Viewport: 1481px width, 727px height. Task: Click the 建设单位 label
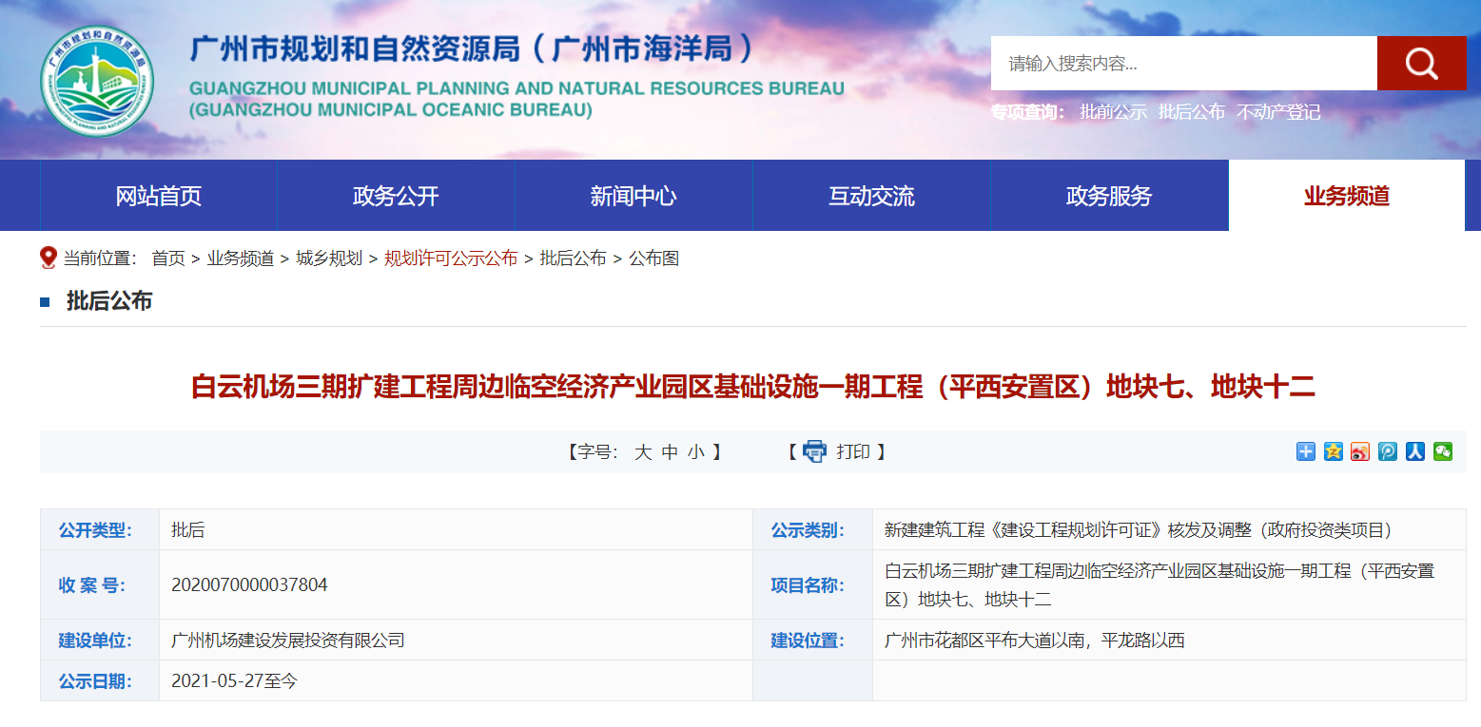click(95, 641)
